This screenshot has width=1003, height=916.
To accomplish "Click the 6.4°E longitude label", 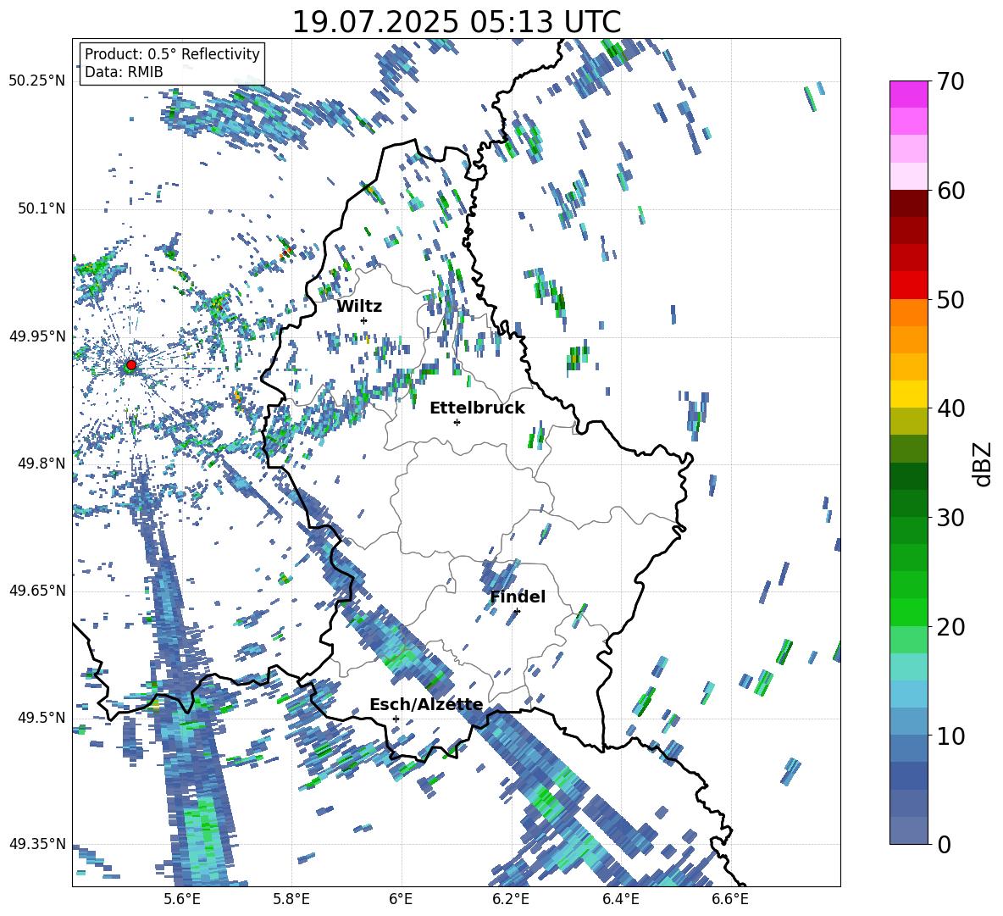I will pyautogui.click(x=620, y=899).
